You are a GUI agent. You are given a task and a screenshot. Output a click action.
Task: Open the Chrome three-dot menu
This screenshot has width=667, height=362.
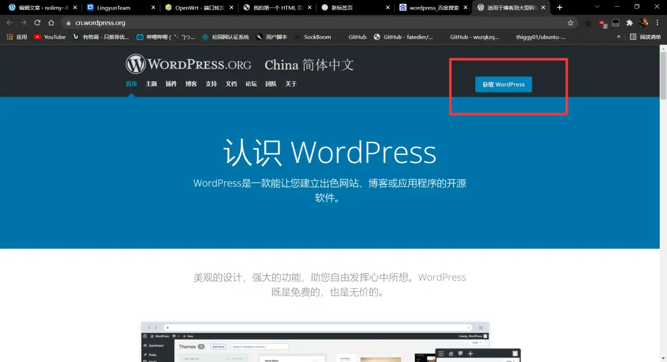[x=657, y=23]
